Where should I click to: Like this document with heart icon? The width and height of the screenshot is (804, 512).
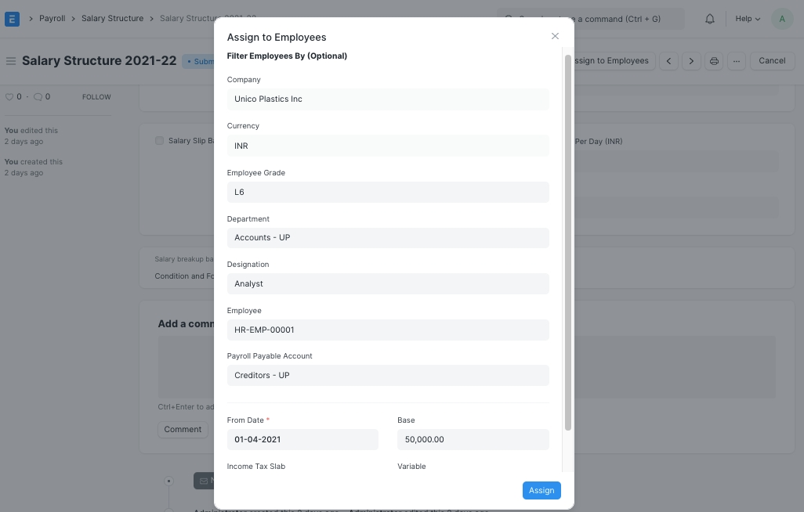coord(10,97)
